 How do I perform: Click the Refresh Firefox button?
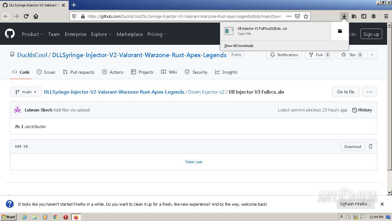pyautogui.click(x=355, y=204)
